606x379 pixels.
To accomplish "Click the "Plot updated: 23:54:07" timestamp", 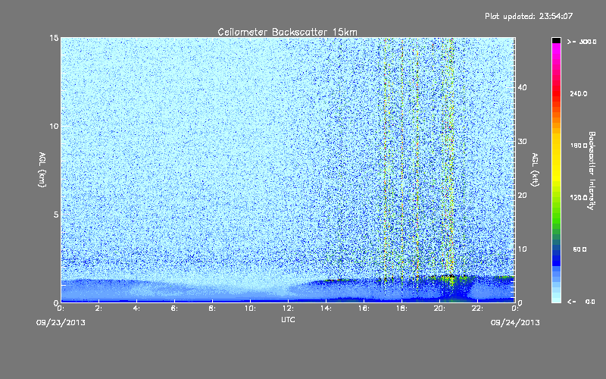I will [529, 16].
